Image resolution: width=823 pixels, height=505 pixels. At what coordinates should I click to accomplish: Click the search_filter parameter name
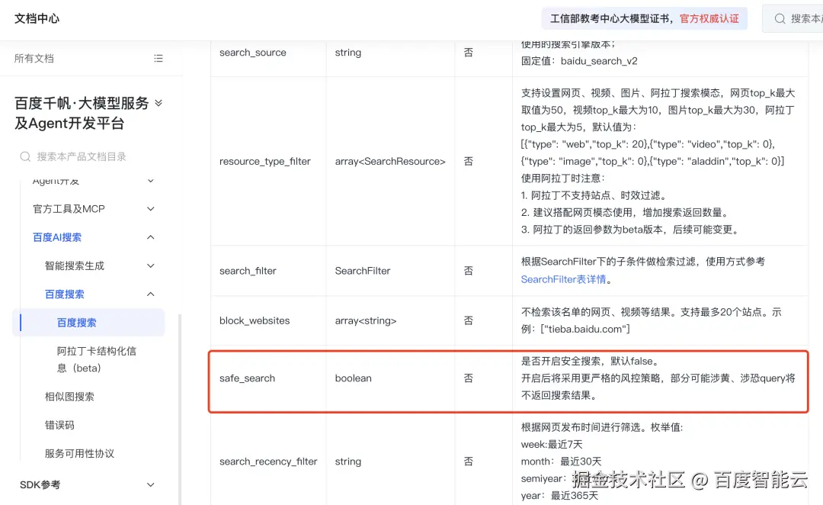pyautogui.click(x=248, y=271)
